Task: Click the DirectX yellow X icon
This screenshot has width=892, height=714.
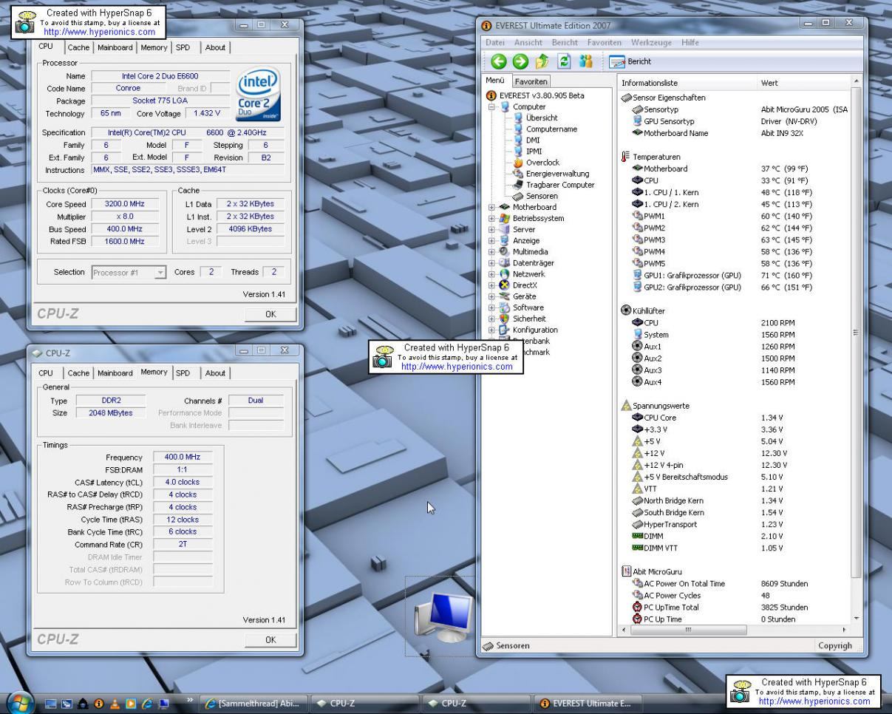Action: [x=505, y=285]
